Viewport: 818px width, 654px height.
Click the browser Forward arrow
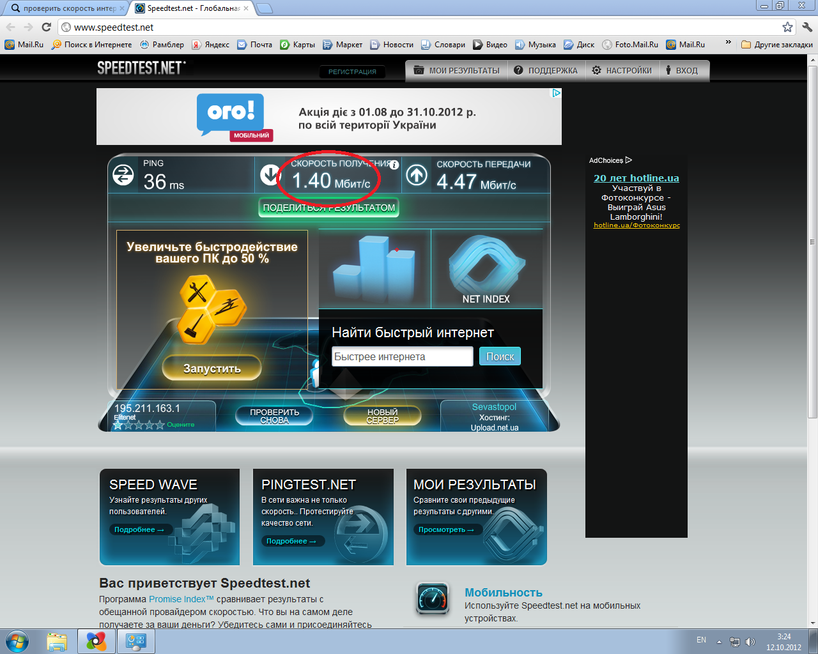coord(28,27)
